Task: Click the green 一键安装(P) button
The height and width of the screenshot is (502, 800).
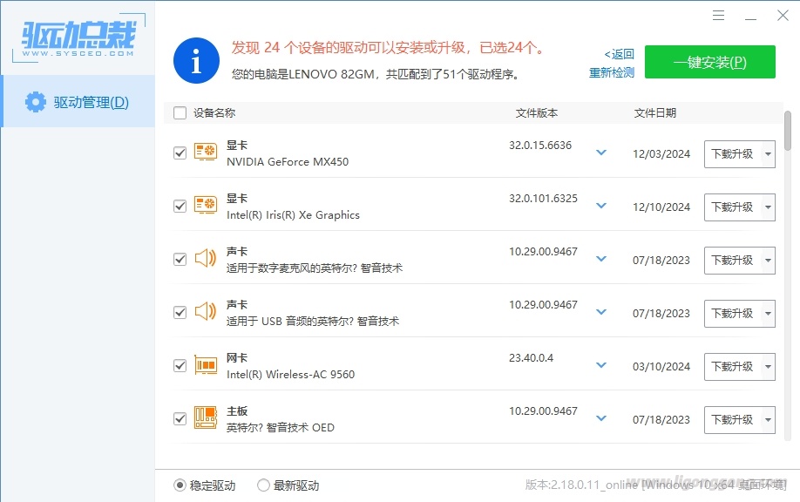Action: (x=709, y=62)
